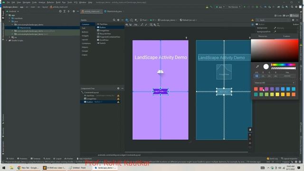This screenshot has width=304, height=171.
Task: Click the orientation for preview icon
Action: click(x=132, y=20)
